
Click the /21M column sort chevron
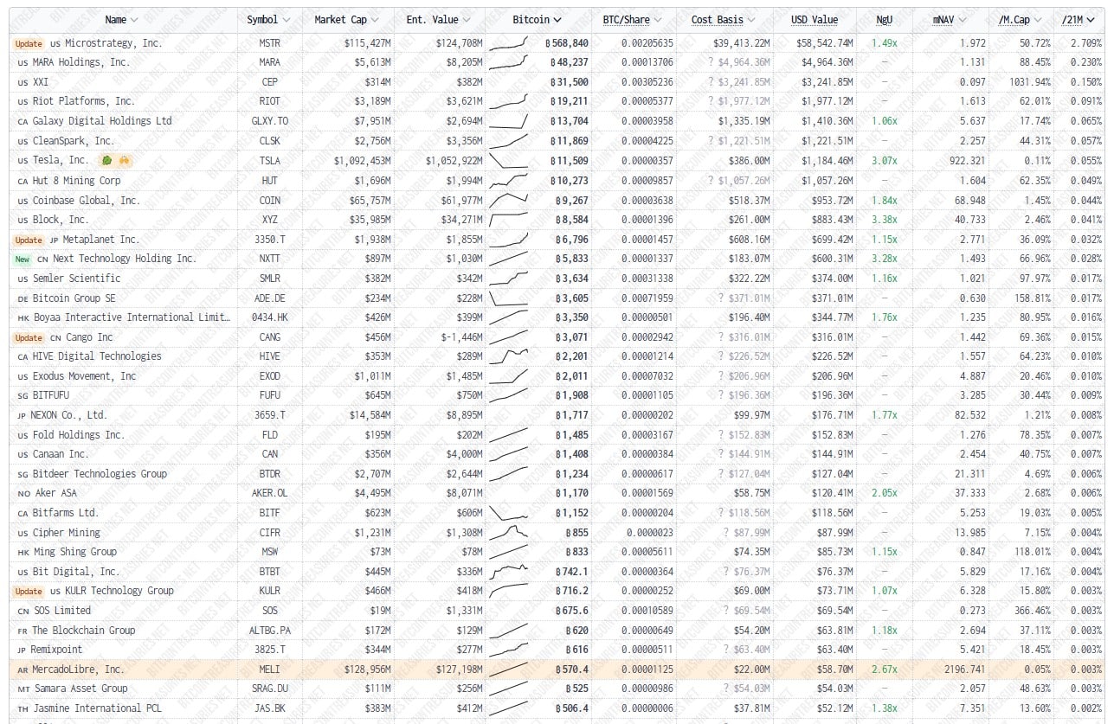(1099, 20)
